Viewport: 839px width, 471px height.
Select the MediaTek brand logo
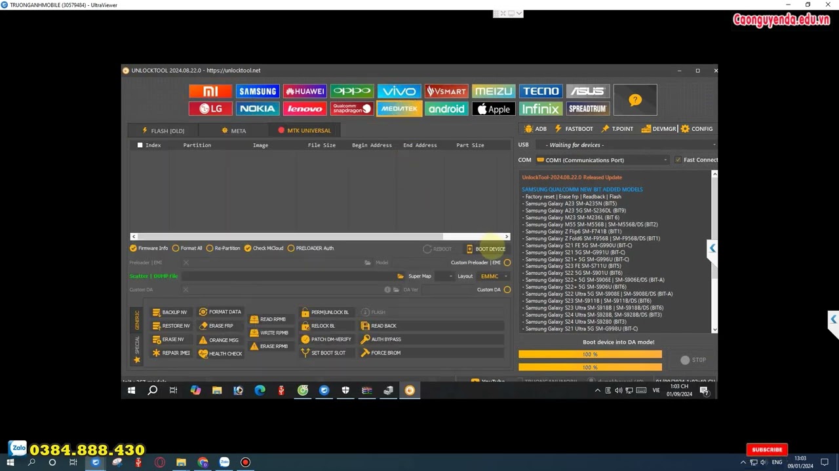[399, 109]
